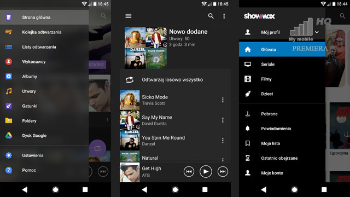Screen dimensions: 350x197
Task: Open the Albumy disc icon
Action: point(9,77)
